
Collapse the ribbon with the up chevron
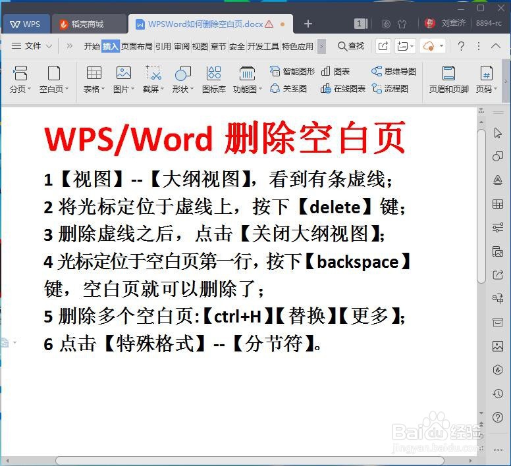[x=496, y=46]
